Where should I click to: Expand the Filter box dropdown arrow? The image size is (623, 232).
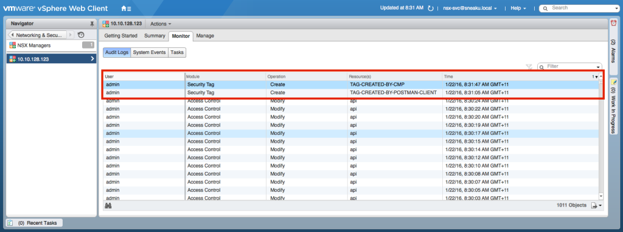point(598,67)
